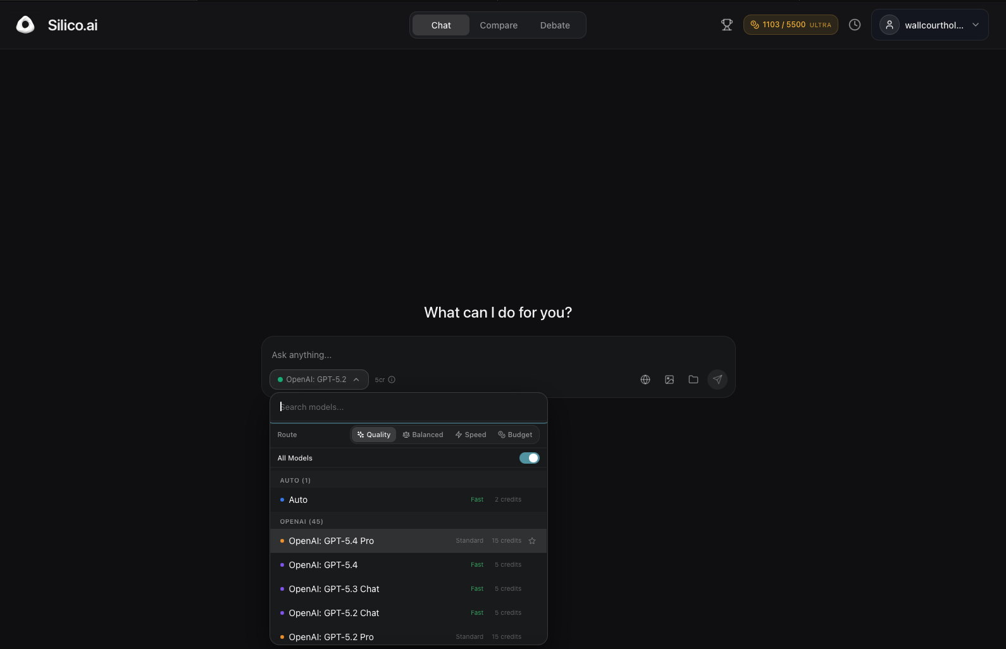
Task: Click the Ask anything prompt field
Action: [498, 355]
